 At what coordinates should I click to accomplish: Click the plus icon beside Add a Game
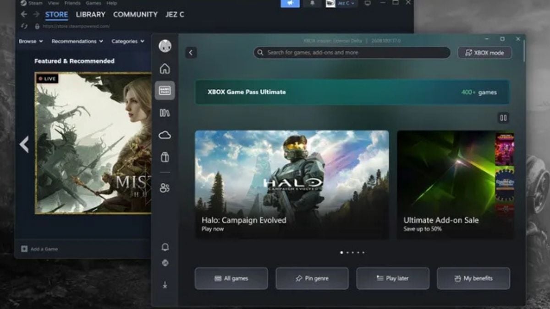tap(24, 249)
